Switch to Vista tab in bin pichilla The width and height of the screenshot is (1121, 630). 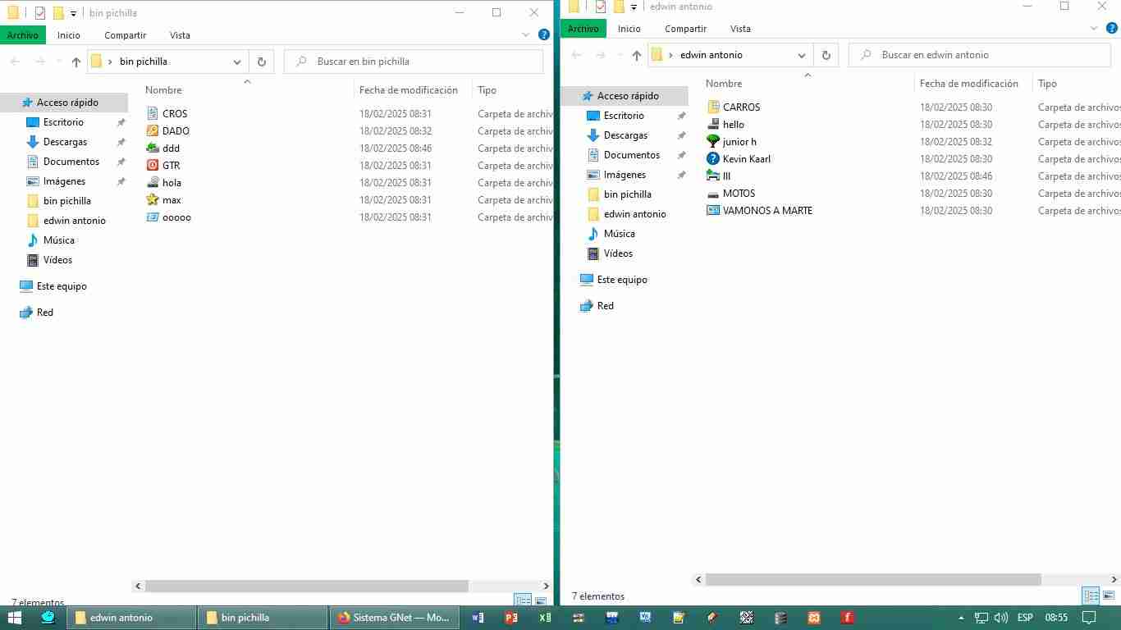pos(180,35)
